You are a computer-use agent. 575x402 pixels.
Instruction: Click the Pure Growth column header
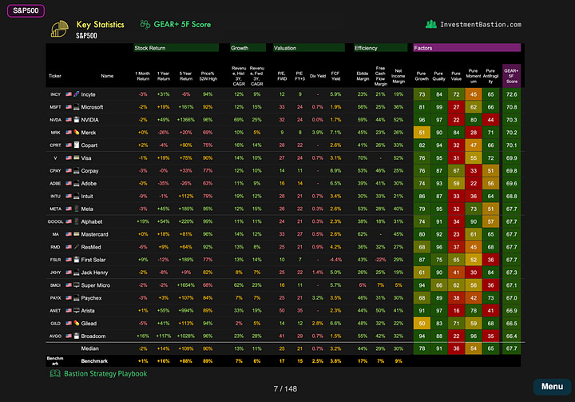(422, 76)
